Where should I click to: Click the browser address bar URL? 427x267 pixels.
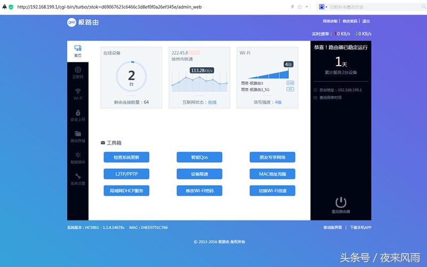point(109,7)
